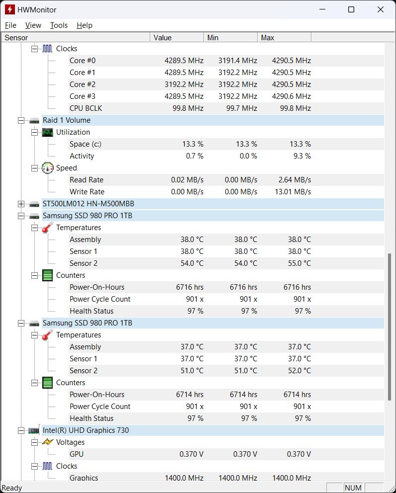396x493 pixels.
Task: Collapse Voltages under Intel UHD Graphics
Action: click(x=35, y=442)
